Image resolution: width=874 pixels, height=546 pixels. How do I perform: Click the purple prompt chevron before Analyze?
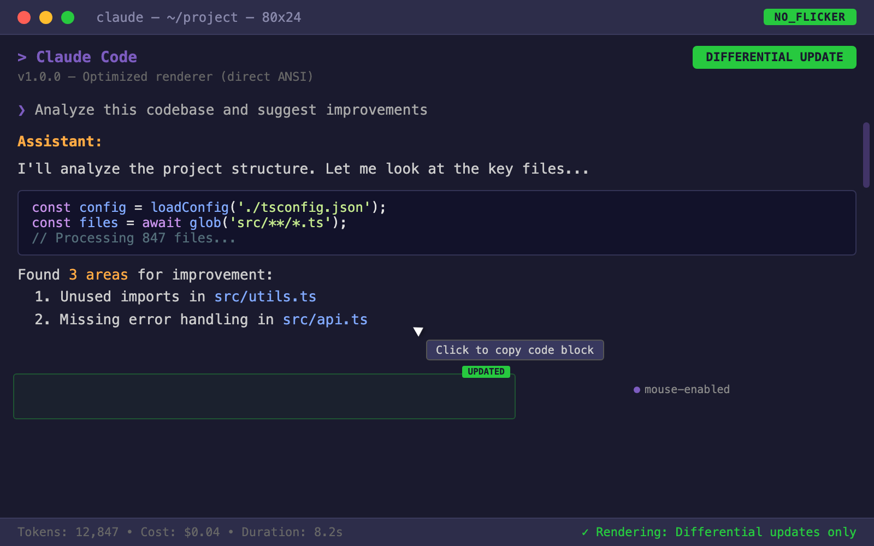22,110
